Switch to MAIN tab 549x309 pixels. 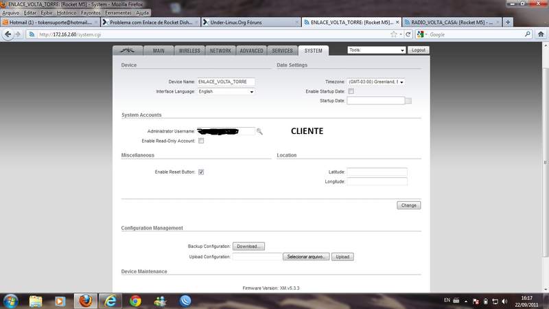click(159, 51)
